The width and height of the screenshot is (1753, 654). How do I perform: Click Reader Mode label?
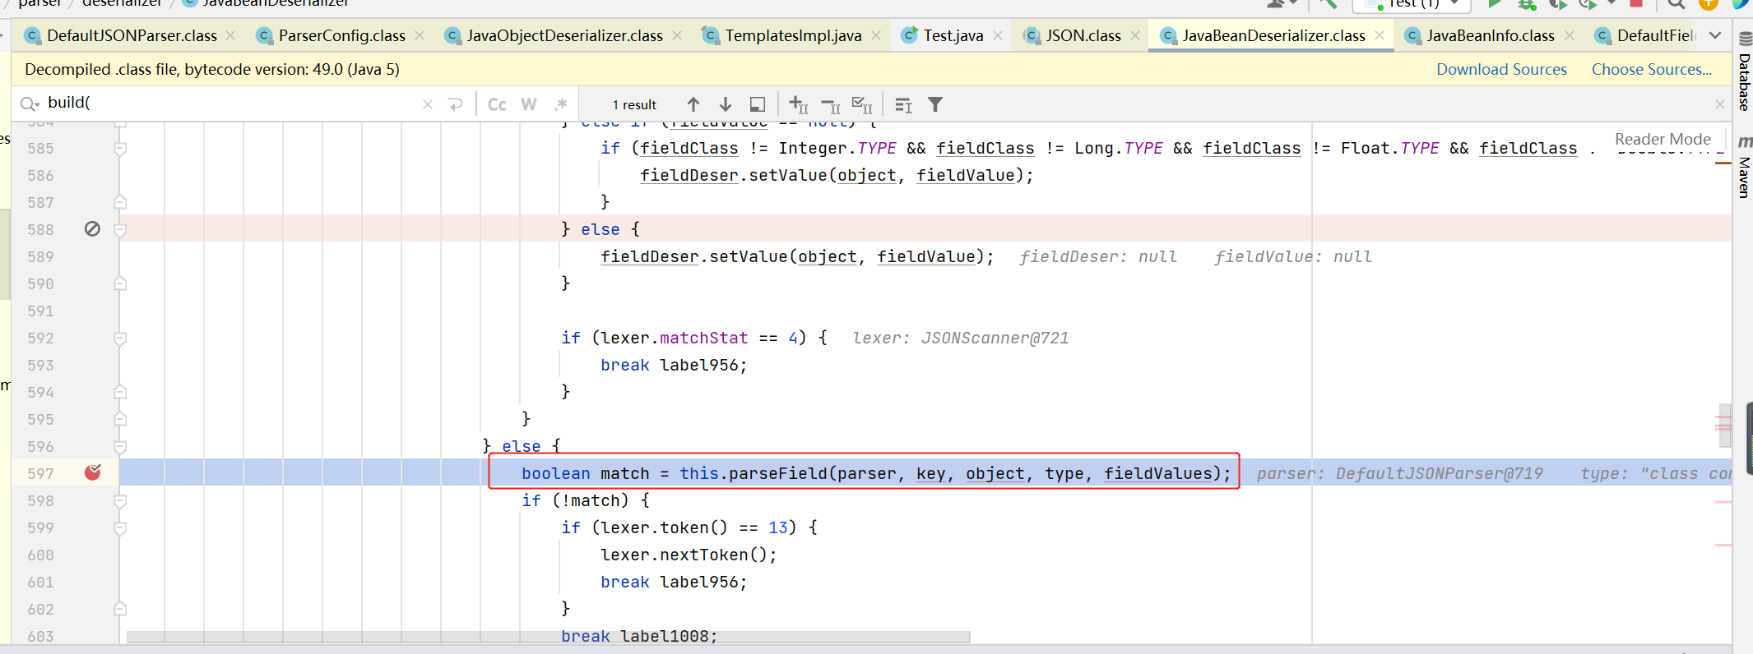(x=1663, y=139)
